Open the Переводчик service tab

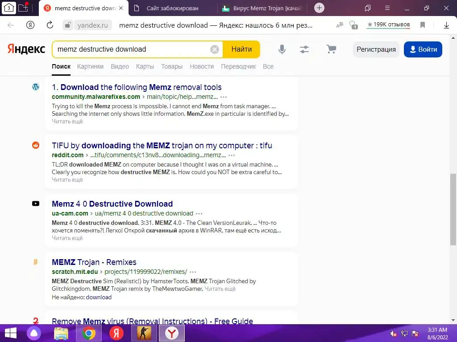[x=238, y=67]
